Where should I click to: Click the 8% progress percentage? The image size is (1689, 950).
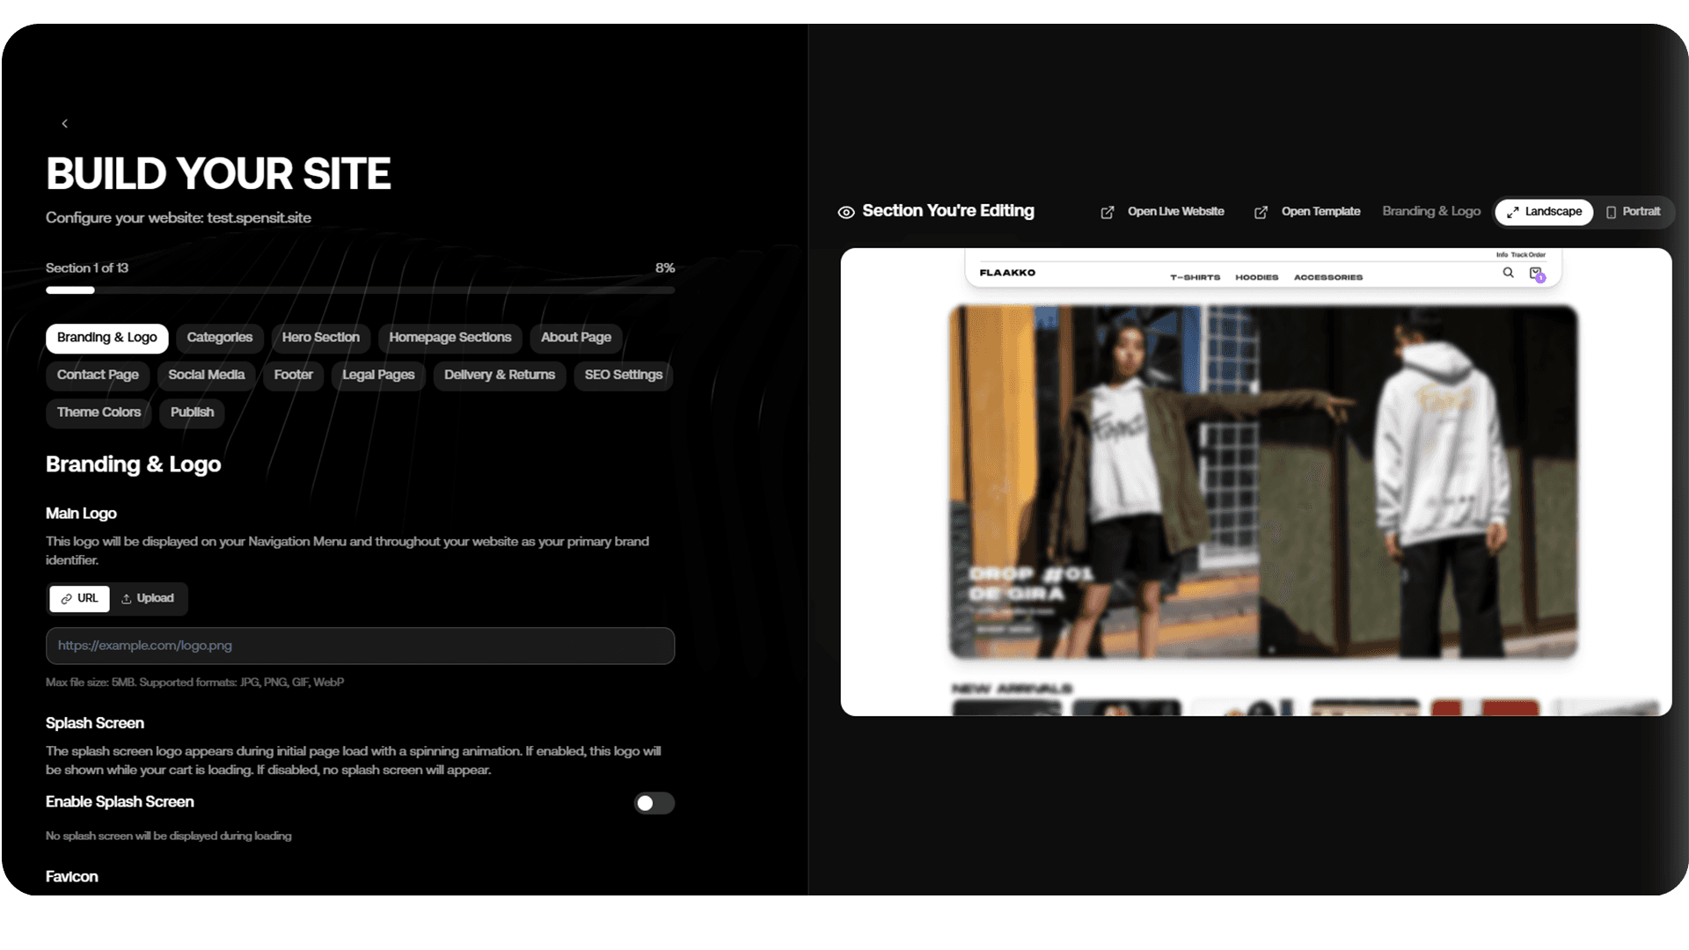(x=665, y=268)
